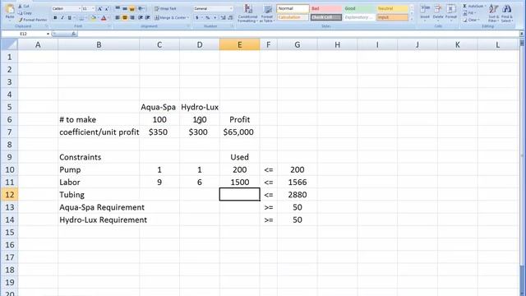Select row 12 header
The image size is (526, 296).
pos(9,195)
